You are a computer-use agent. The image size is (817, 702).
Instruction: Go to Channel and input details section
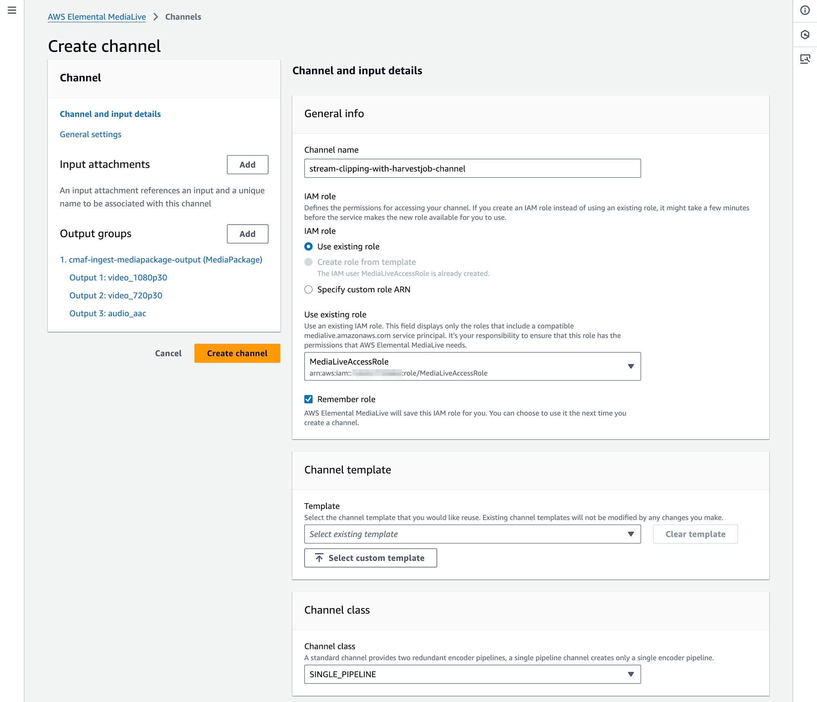[x=110, y=114]
